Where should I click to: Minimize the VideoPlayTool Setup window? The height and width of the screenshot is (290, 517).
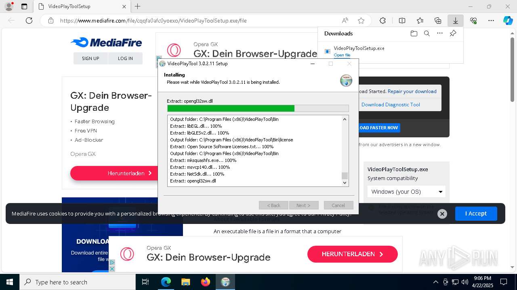coord(313,64)
